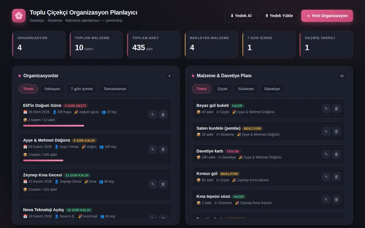Delete the Ayşe & Mehmet Düğünü organization
This screenshot has height=228, width=365.
click(x=163, y=149)
